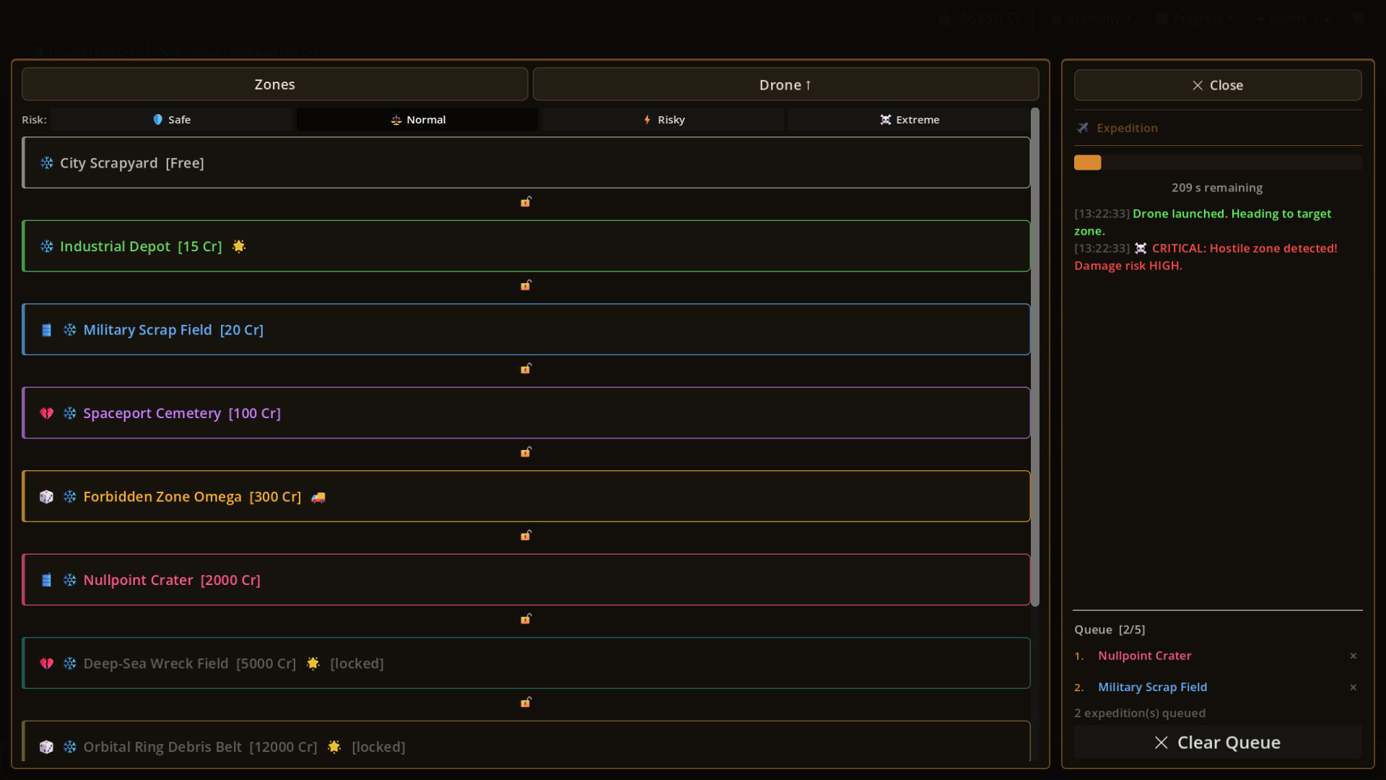Close the expedition panel
The width and height of the screenshot is (1386, 780).
(x=1218, y=85)
